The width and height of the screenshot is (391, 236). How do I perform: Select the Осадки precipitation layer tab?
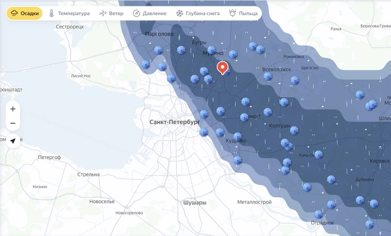pyautogui.click(x=24, y=13)
